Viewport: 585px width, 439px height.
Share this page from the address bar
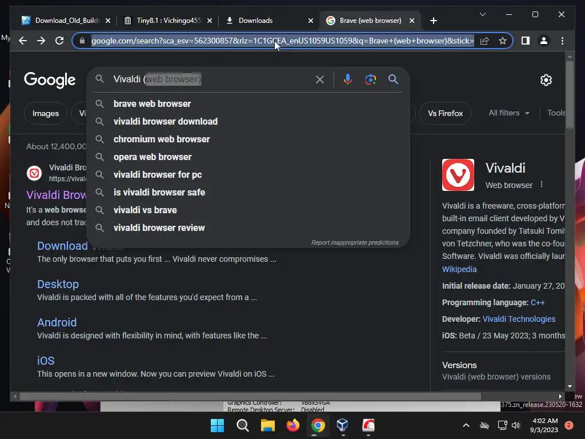tap(484, 41)
